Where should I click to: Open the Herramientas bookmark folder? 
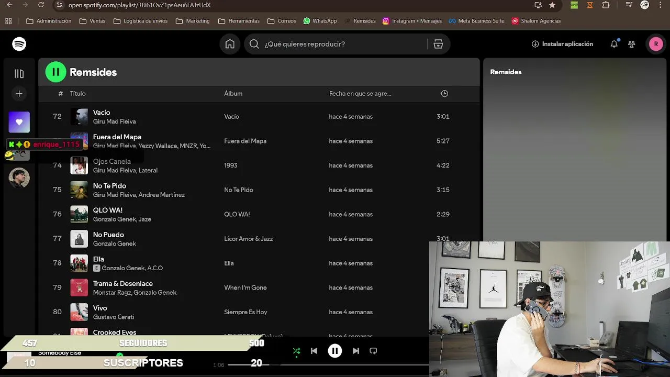[239, 21]
